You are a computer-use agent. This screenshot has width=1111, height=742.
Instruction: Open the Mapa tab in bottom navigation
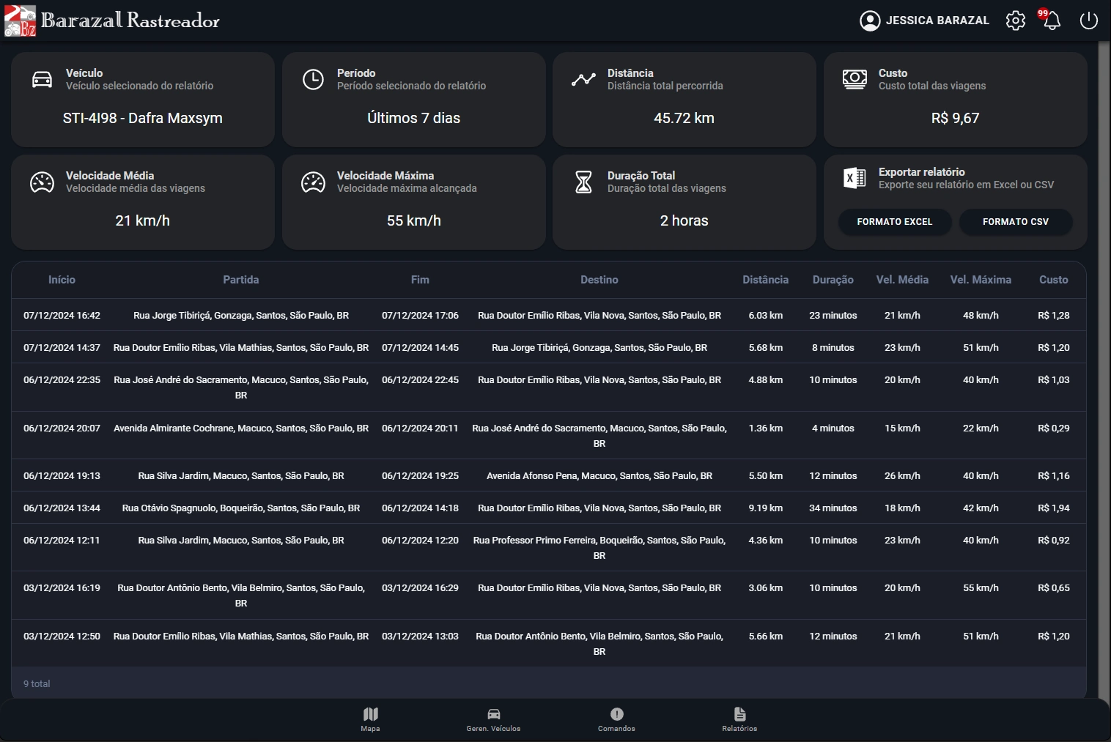(371, 719)
